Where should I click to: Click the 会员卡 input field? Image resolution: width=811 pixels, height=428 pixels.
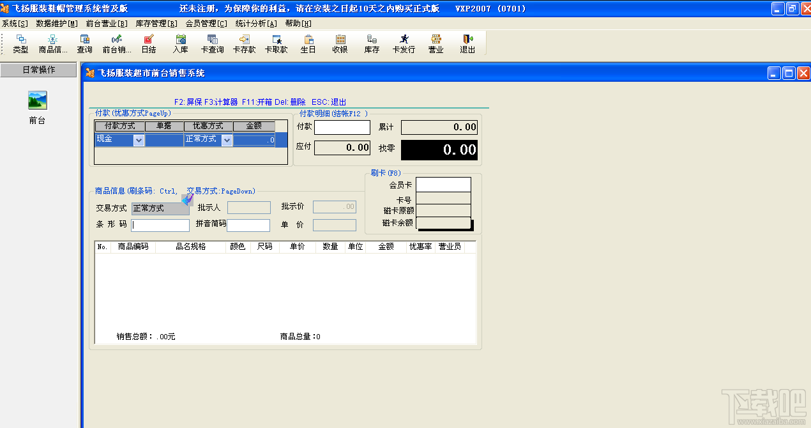tap(443, 185)
